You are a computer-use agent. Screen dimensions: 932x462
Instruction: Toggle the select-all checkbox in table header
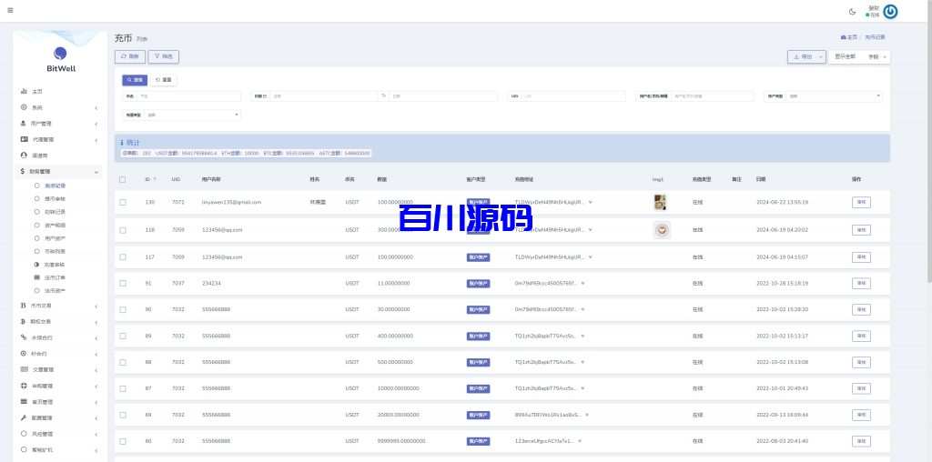(123, 179)
